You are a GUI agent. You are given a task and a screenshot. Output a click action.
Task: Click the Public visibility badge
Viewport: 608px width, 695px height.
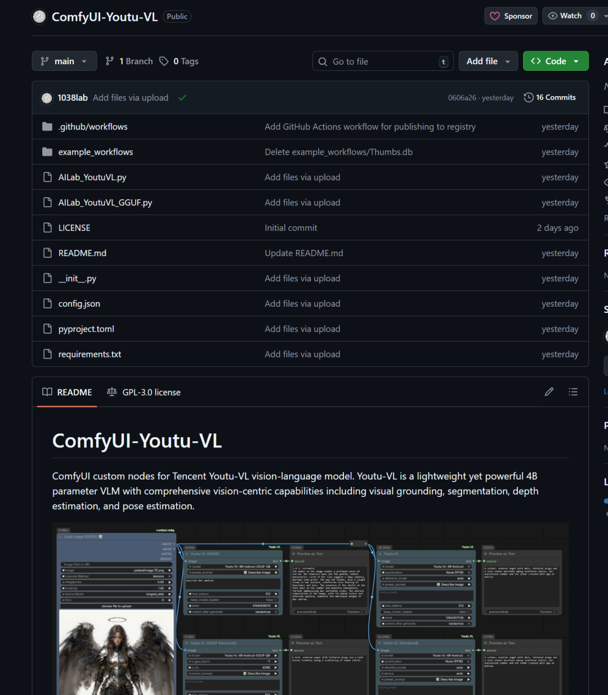click(x=177, y=16)
